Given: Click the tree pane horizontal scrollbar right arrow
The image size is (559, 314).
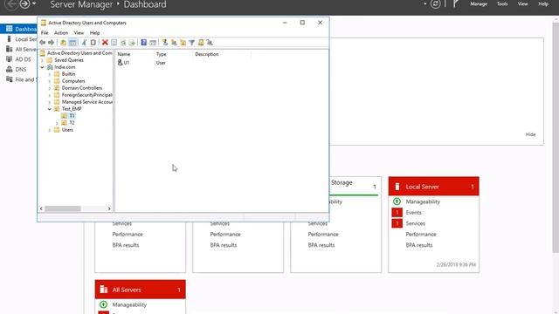Looking at the screenshot, I should (109, 208).
